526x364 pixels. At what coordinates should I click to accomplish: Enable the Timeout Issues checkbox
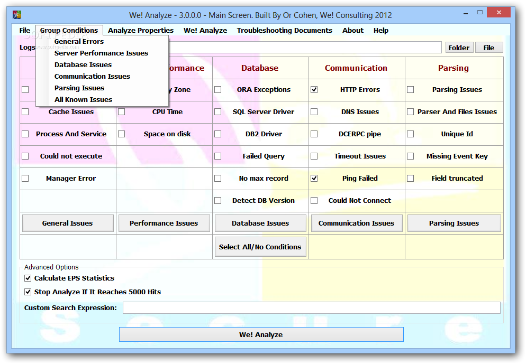point(314,156)
